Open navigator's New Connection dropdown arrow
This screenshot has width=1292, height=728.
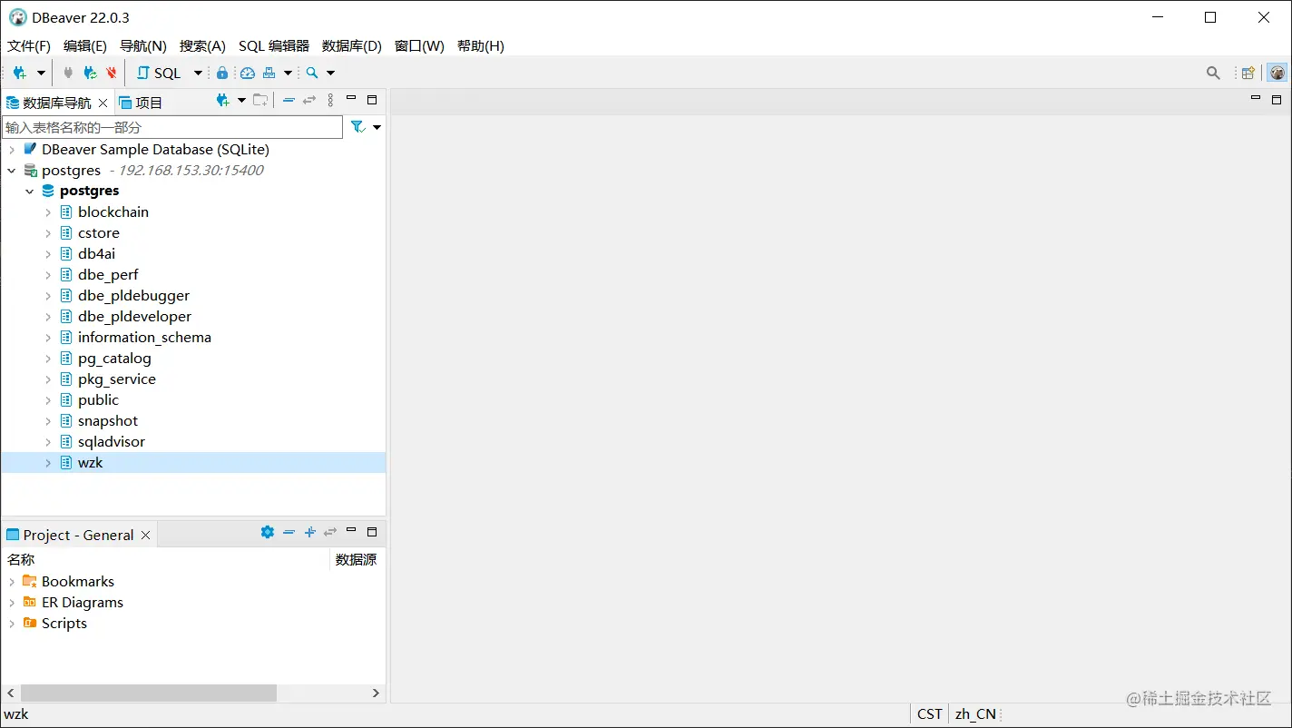coord(241,100)
